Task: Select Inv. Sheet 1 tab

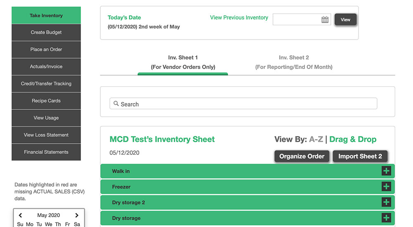Action: pos(183,62)
